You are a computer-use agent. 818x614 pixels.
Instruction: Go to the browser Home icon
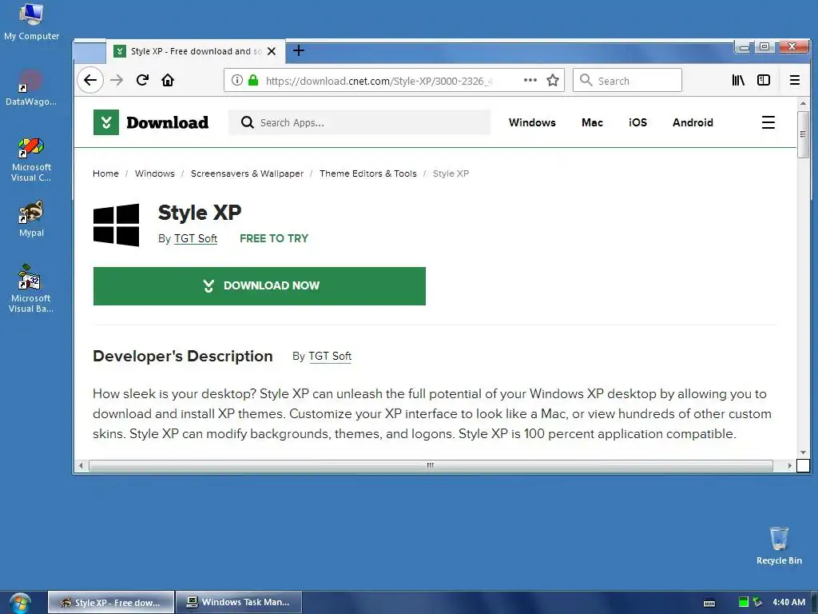[168, 81]
